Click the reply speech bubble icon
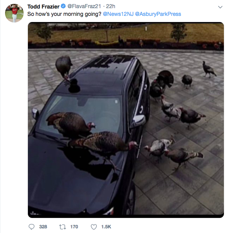Image resolution: width=227 pixels, height=233 pixels. click(x=31, y=227)
